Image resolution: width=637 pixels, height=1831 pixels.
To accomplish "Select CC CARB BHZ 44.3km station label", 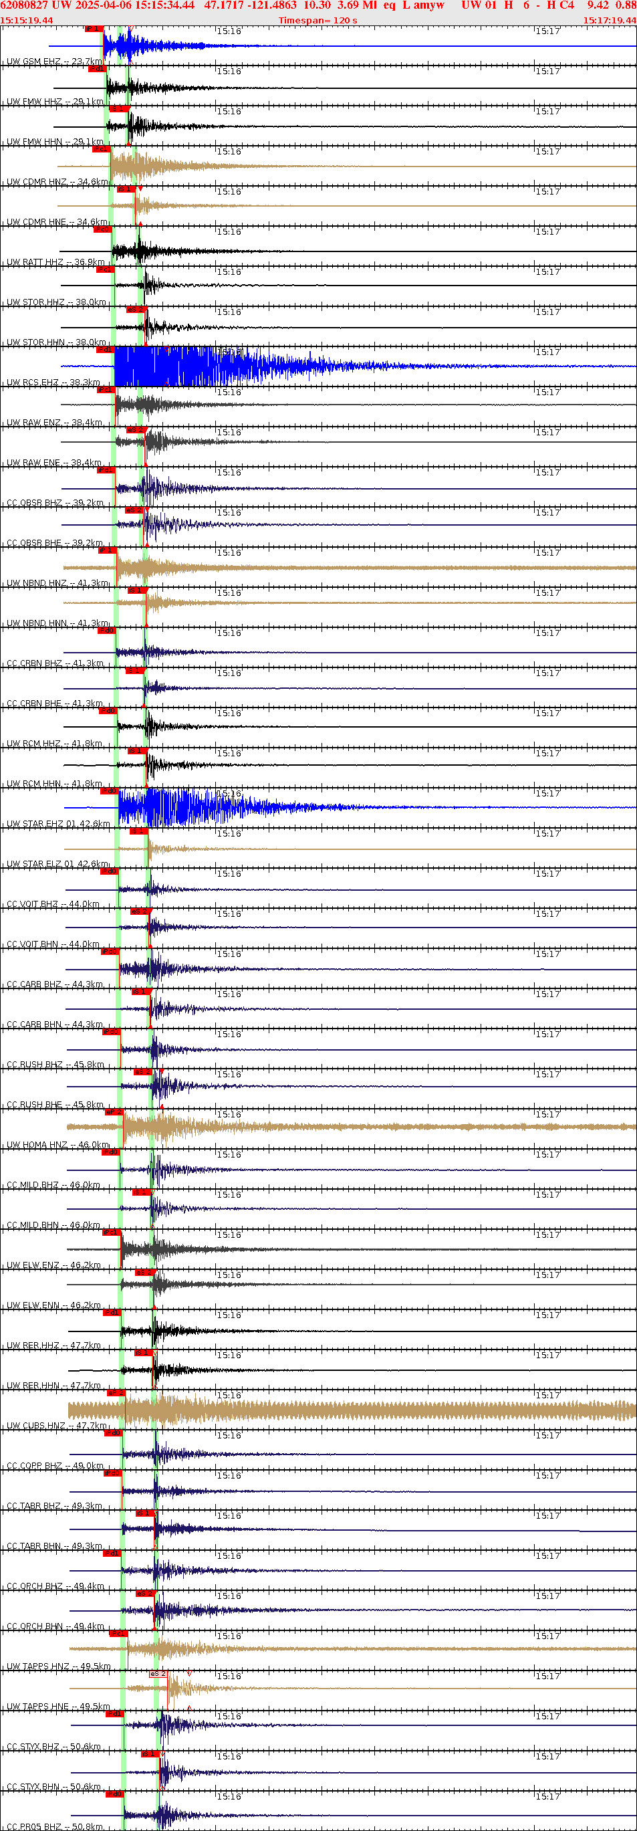I will [x=55, y=984].
